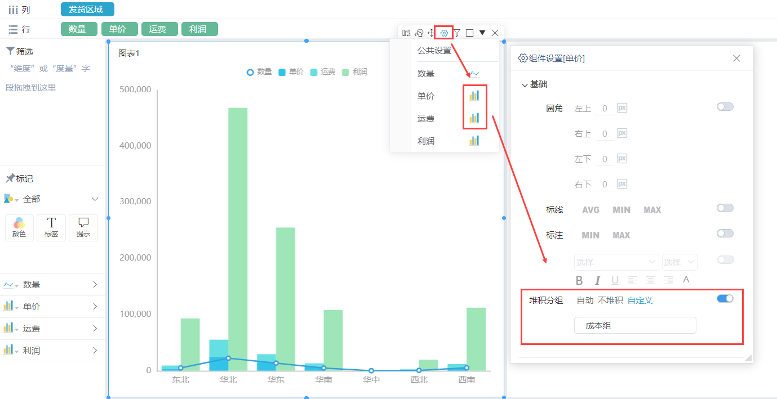
Task: Click the Underline formatting icon
Action: point(615,280)
